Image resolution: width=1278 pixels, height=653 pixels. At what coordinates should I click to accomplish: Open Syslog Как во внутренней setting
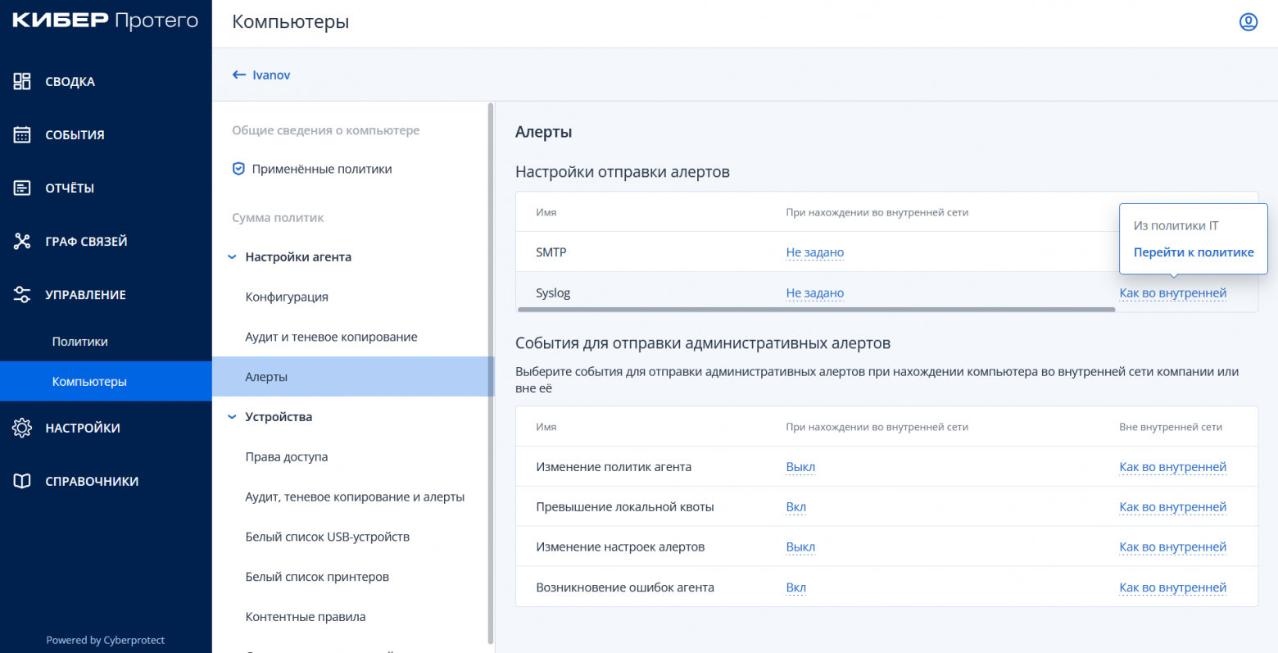(x=1172, y=292)
